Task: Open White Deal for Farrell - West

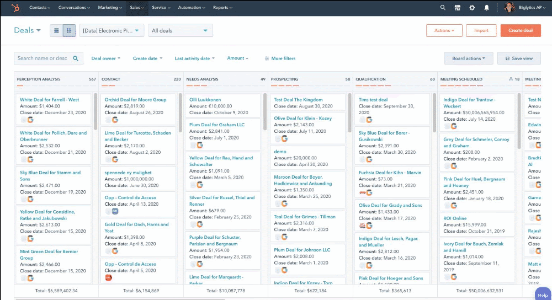Action: (x=49, y=100)
